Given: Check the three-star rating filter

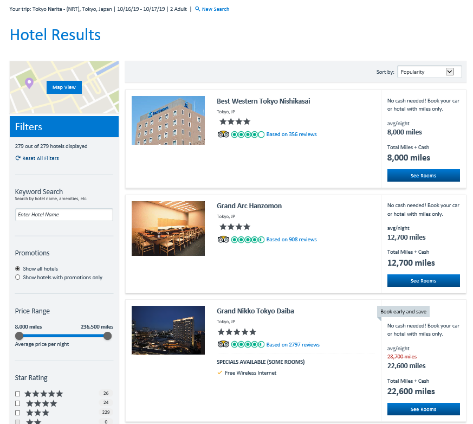Looking at the screenshot, I should [17, 413].
